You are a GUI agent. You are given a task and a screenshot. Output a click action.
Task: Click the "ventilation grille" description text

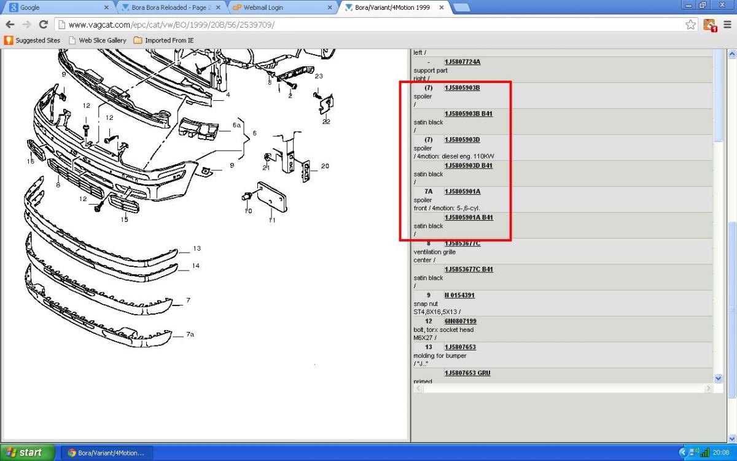tap(435, 252)
